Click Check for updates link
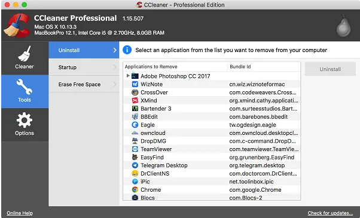360x218 pixels. [x=330, y=213]
